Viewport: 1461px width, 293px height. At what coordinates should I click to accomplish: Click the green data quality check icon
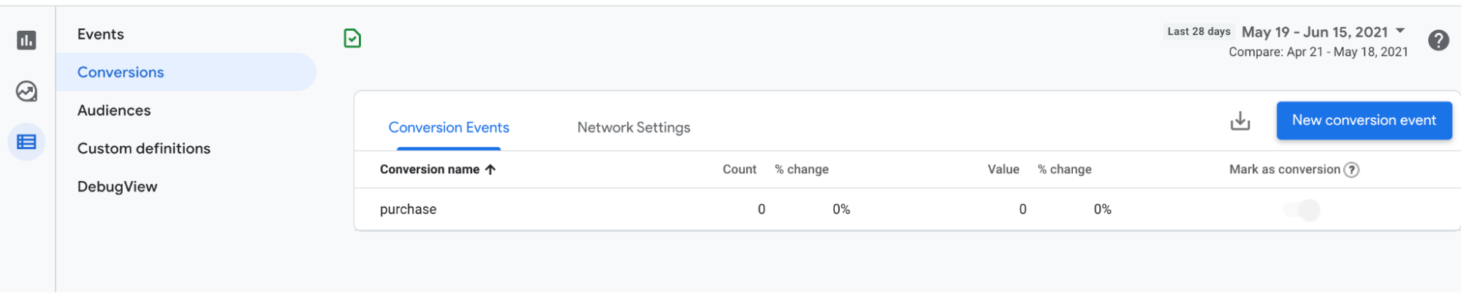352,38
